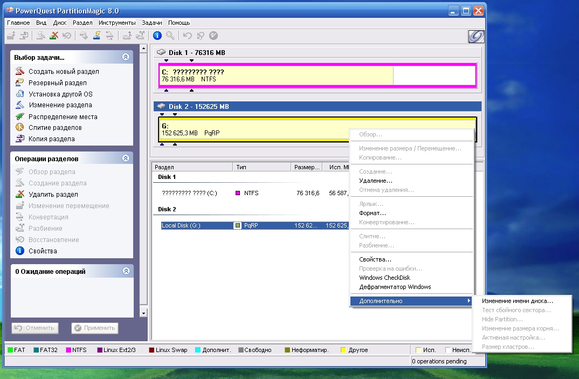Collapse the Операции разделов panel

click(126, 158)
